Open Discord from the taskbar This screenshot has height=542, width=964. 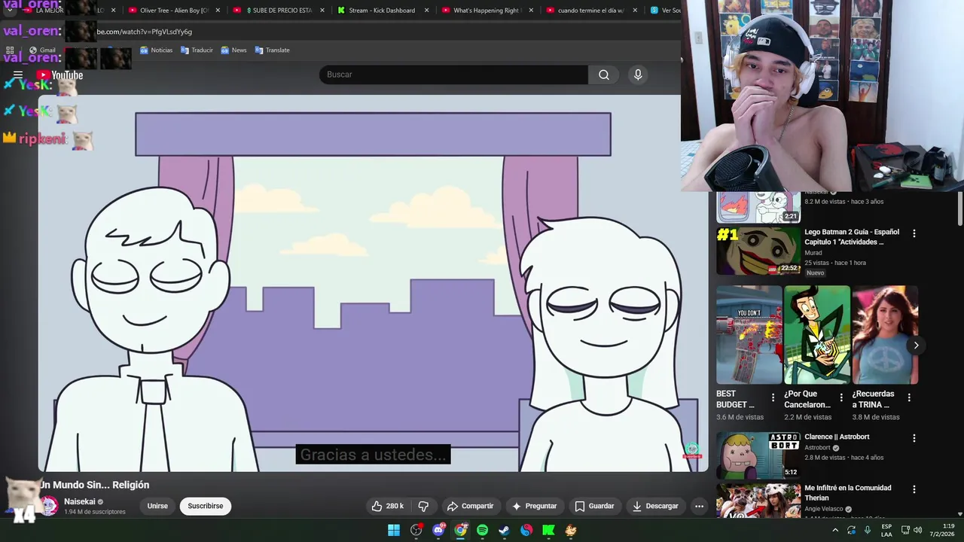tap(438, 530)
